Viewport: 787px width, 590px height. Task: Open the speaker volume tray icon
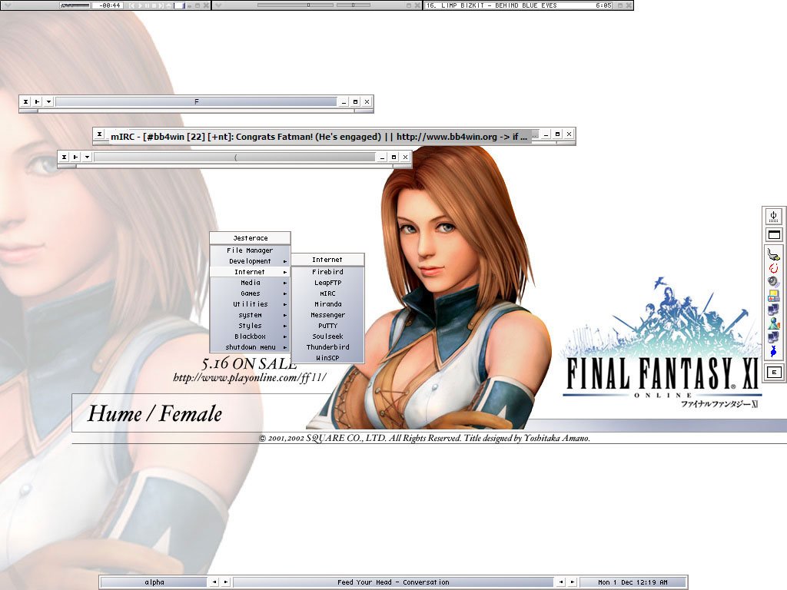pyautogui.click(x=773, y=281)
